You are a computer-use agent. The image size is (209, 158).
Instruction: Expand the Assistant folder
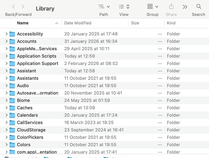[x=6, y=71]
